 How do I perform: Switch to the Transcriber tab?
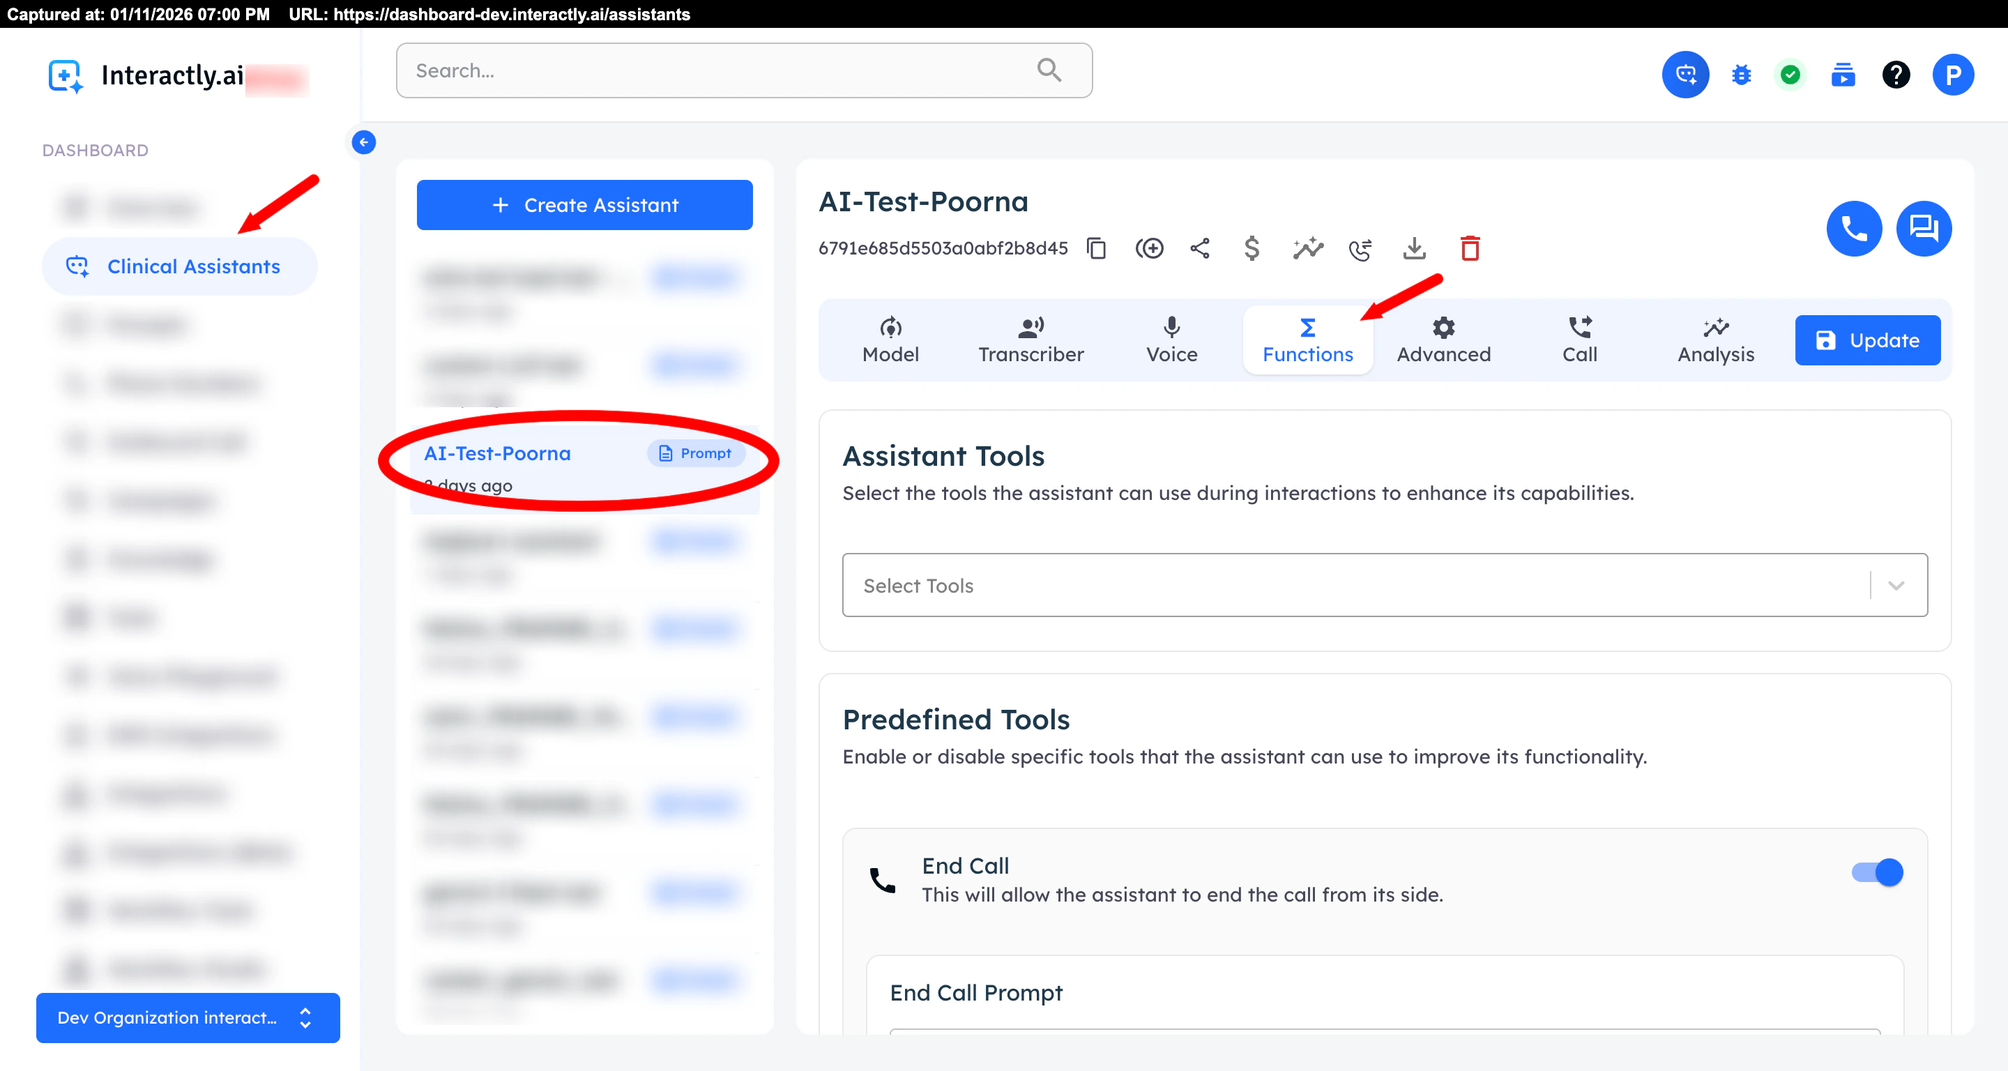point(1030,340)
